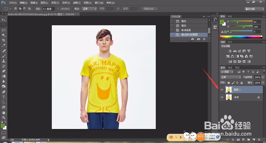Open the 填充 fill dropdown arrow
This screenshot has width=266, height=143.
(x=263, y=83)
